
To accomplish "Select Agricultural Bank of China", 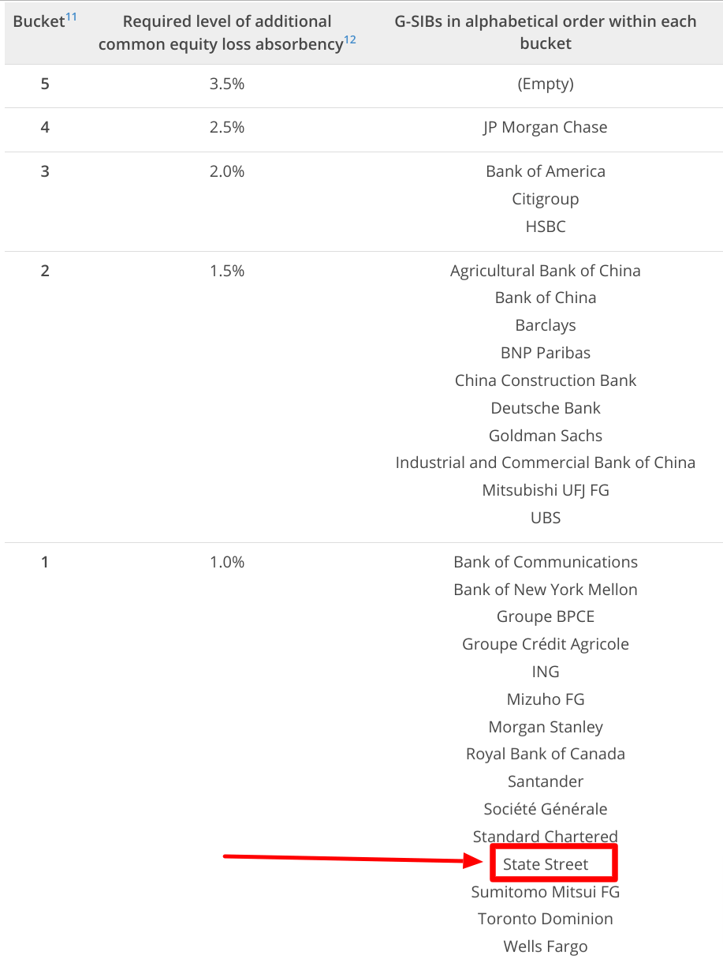I will (546, 271).
